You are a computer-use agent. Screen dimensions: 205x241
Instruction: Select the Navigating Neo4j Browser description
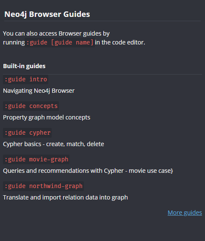click(x=39, y=91)
